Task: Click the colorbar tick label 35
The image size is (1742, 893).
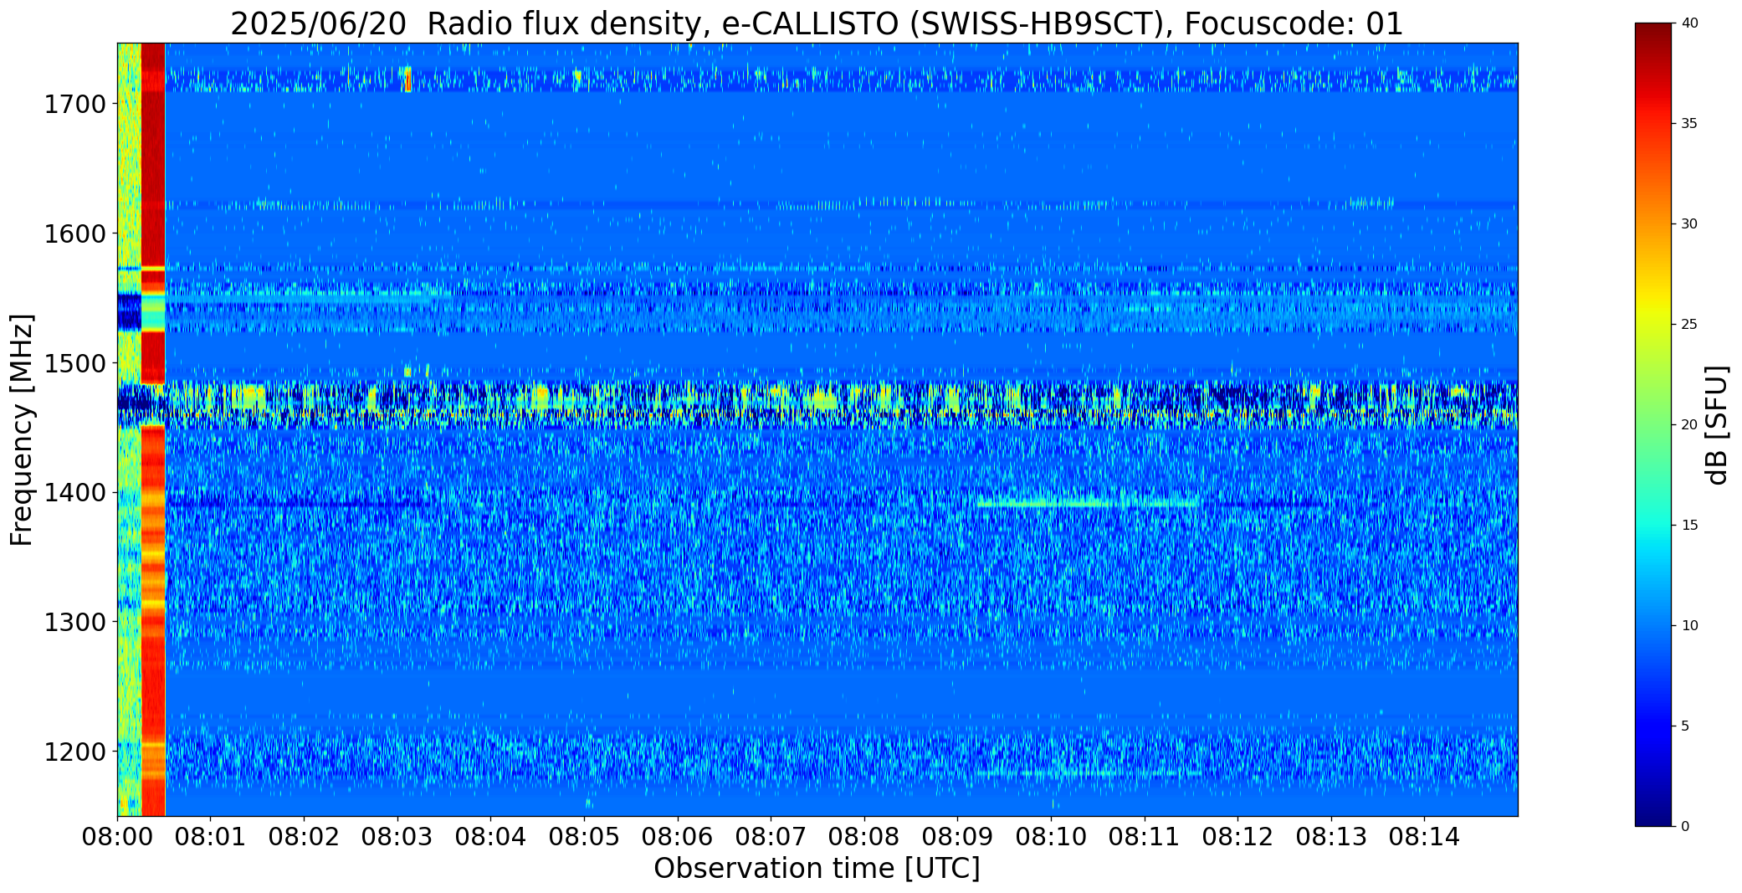Action: tap(1689, 124)
